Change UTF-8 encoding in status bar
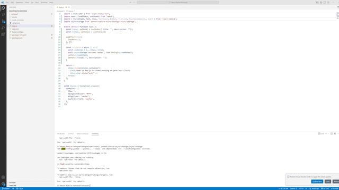Image resolution: width=339 pixels, height=190 pixels. [x=301, y=188]
